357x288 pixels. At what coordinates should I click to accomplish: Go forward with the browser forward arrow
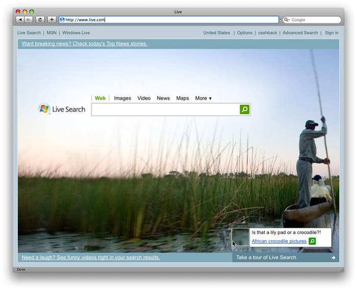pyautogui.click(x=29, y=19)
